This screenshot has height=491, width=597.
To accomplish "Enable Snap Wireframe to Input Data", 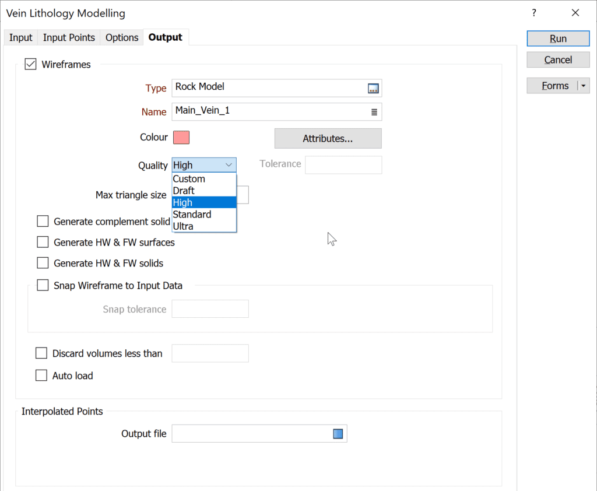I will pyautogui.click(x=43, y=286).
